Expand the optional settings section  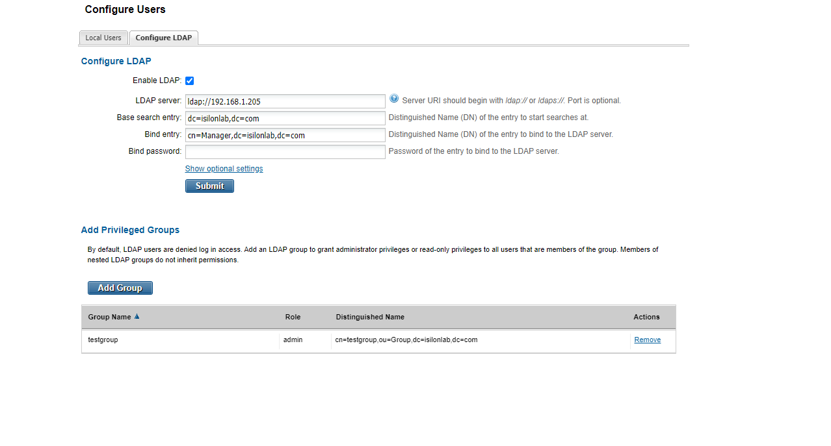[x=224, y=168]
